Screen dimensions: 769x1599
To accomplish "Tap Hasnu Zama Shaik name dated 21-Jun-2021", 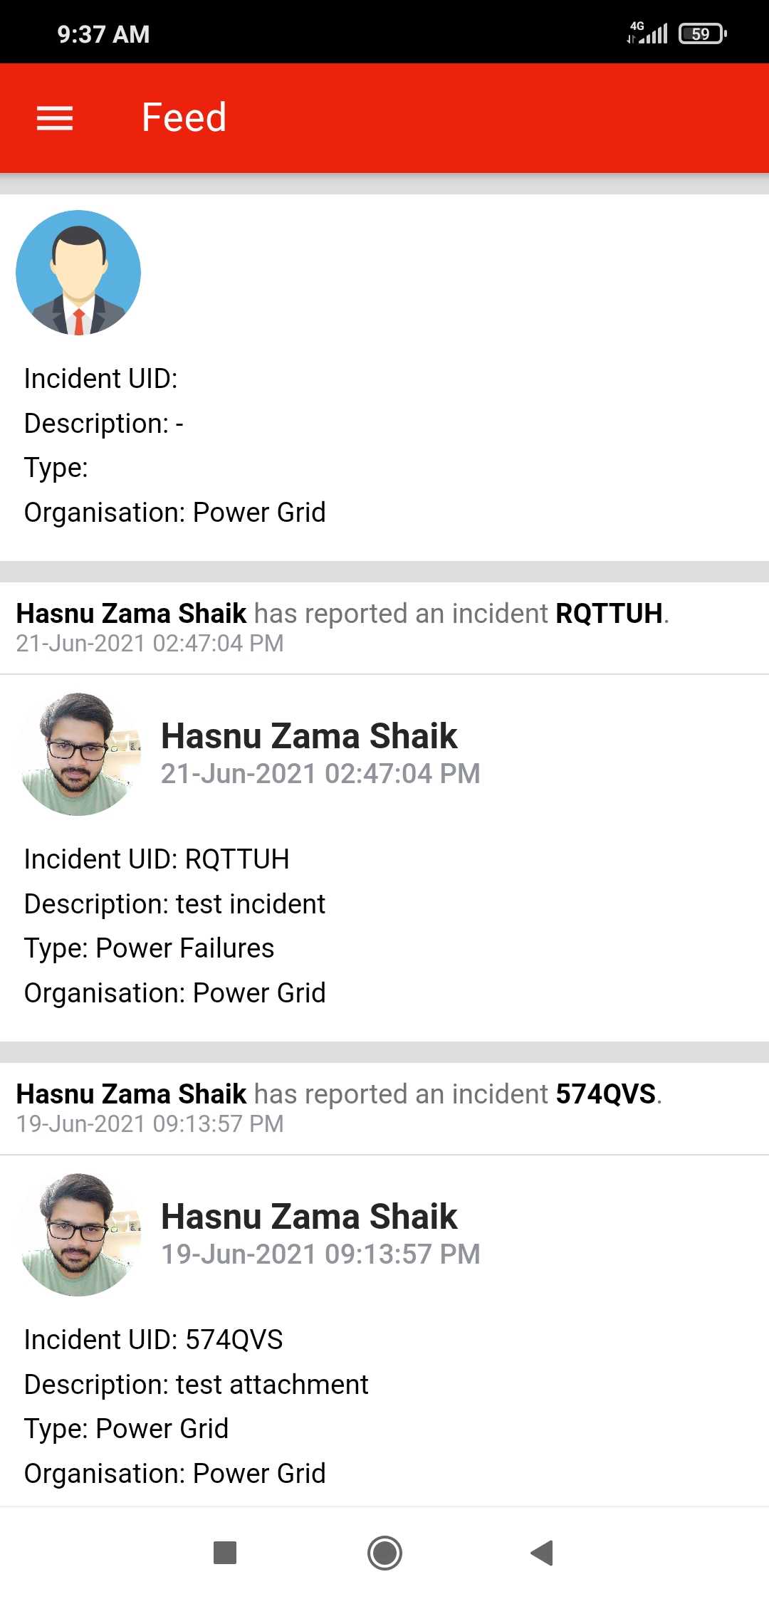I will (x=309, y=736).
